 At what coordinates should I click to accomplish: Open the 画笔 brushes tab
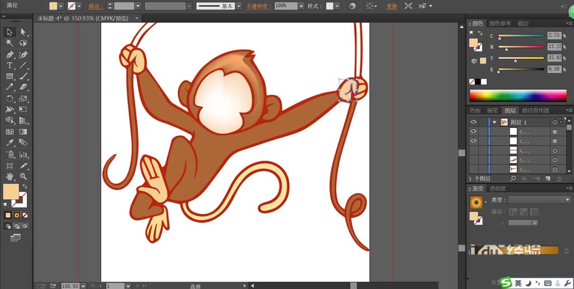pyautogui.click(x=492, y=110)
